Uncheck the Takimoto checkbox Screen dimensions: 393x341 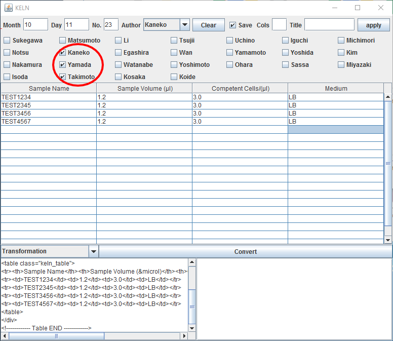point(62,77)
